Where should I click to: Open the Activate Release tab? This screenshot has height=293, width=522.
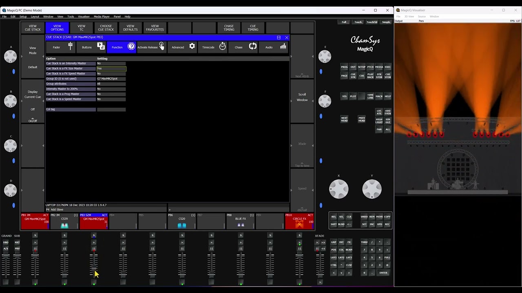coord(152,47)
